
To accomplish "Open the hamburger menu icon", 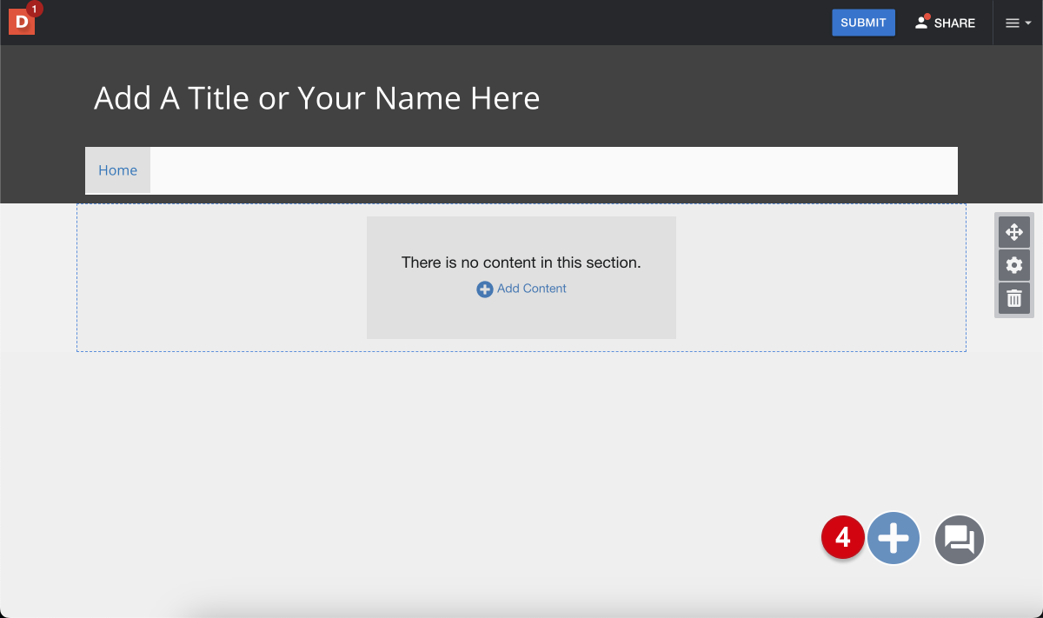I will pyautogui.click(x=1012, y=23).
